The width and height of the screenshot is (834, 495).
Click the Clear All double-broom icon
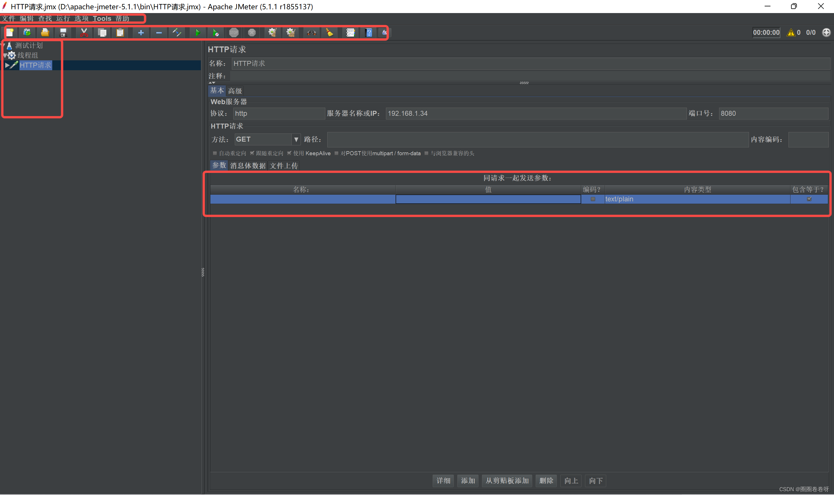[x=291, y=33]
